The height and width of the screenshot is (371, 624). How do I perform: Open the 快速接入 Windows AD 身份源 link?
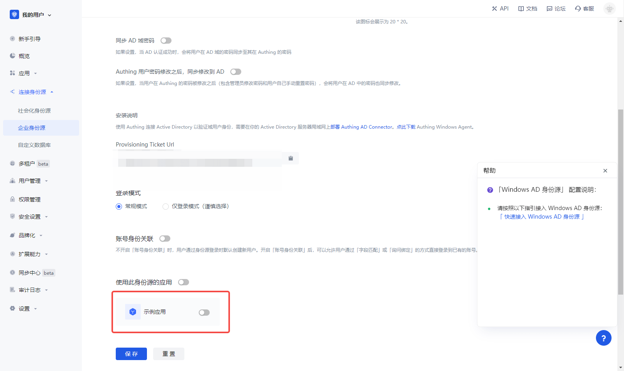click(542, 217)
